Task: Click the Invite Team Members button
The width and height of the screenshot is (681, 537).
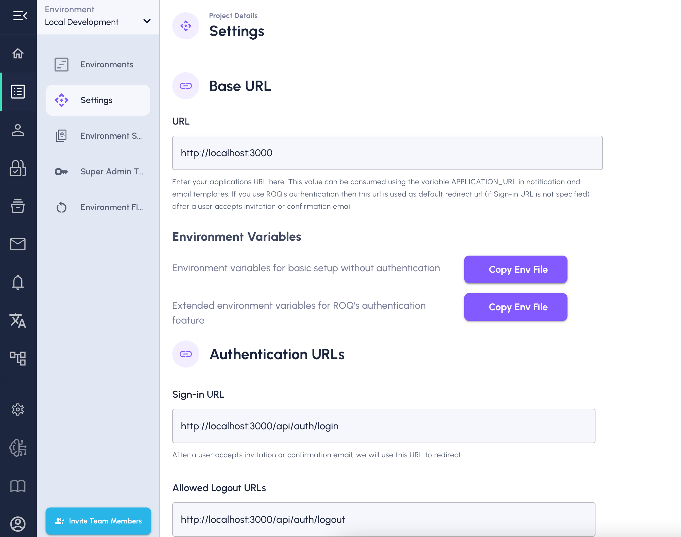Action: (98, 521)
